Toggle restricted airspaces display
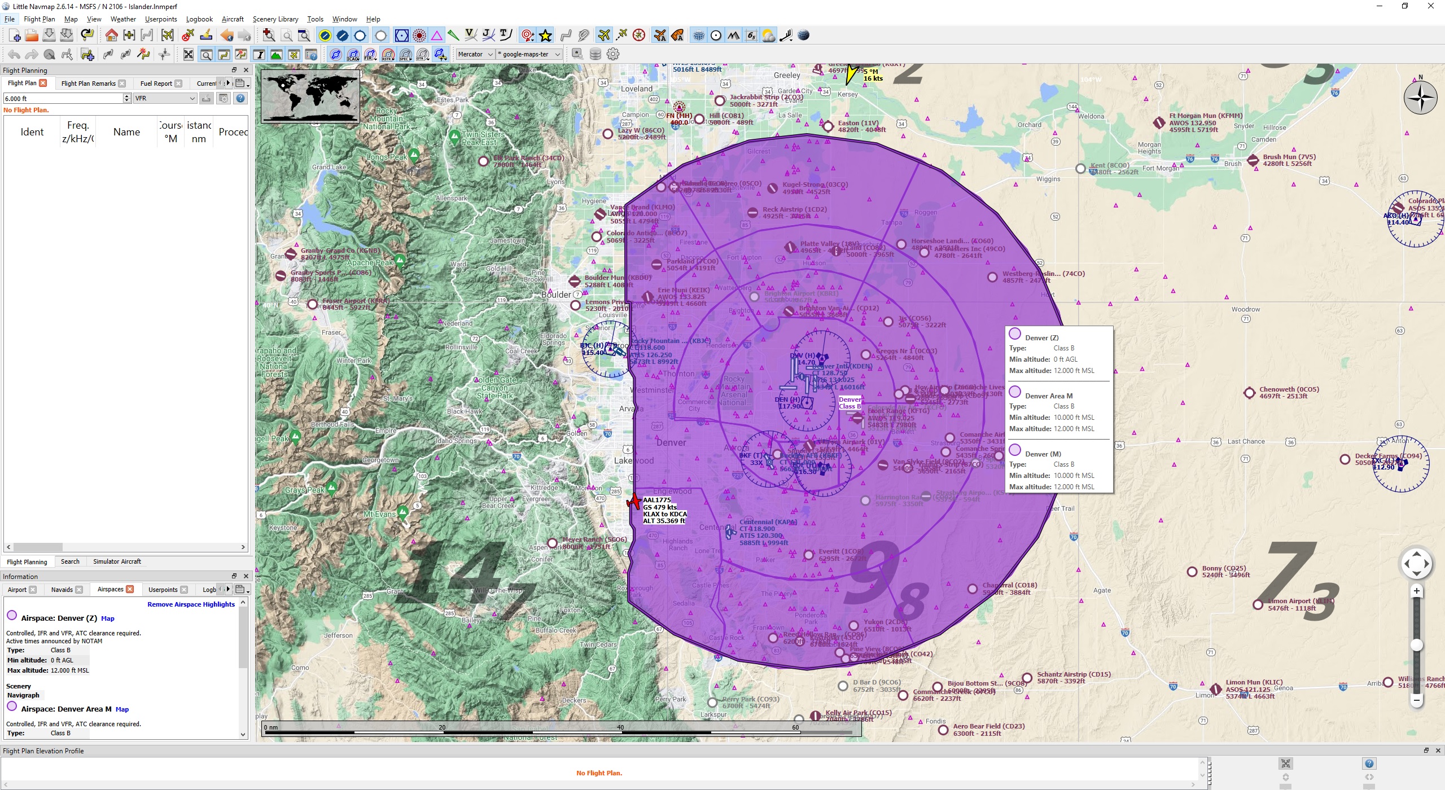 (x=388, y=54)
